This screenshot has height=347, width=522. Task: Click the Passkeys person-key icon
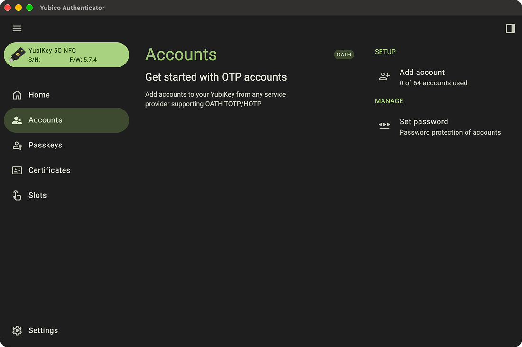tap(17, 146)
